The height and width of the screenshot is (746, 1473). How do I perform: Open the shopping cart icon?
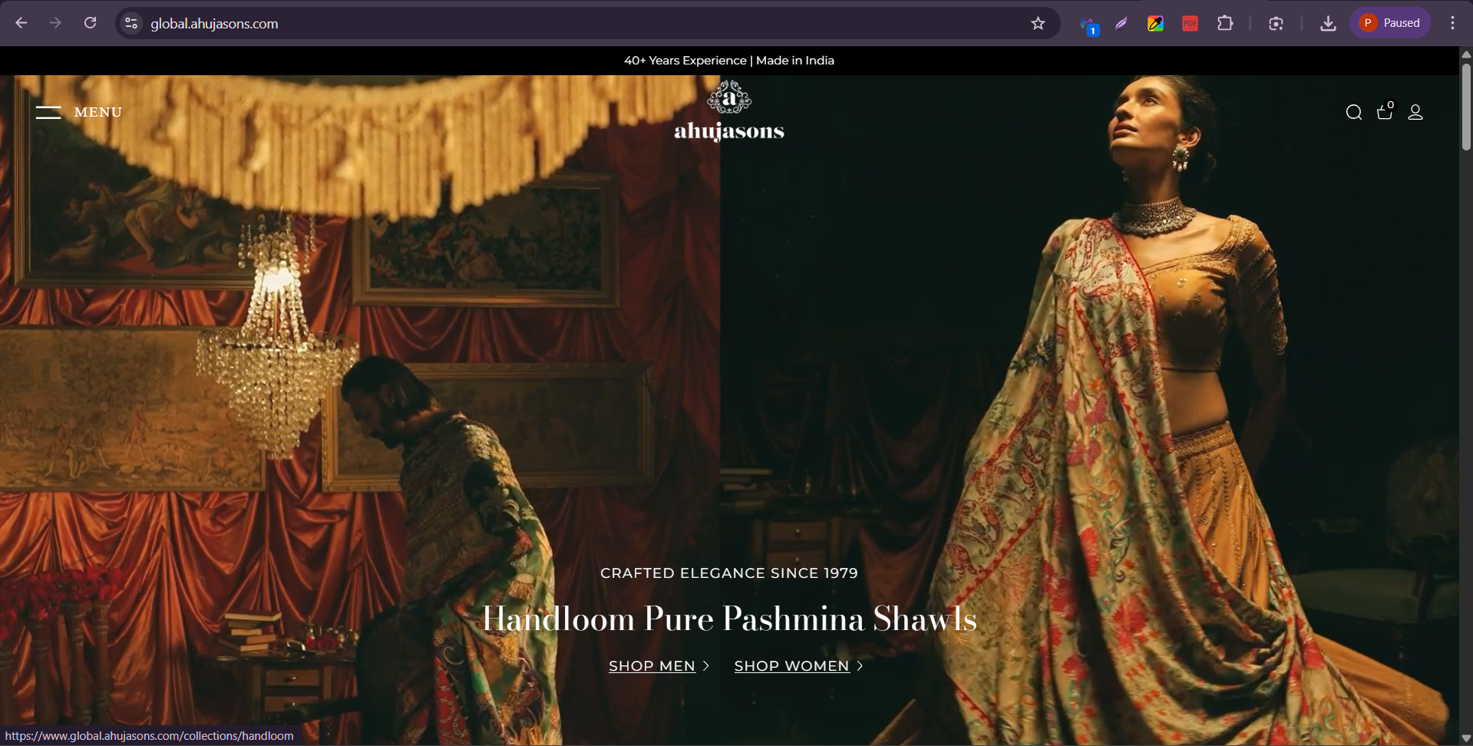point(1385,113)
